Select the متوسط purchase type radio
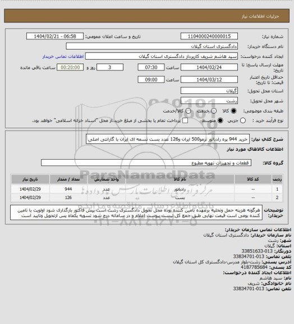The height and width of the screenshot is (324, 294). (220, 120)
